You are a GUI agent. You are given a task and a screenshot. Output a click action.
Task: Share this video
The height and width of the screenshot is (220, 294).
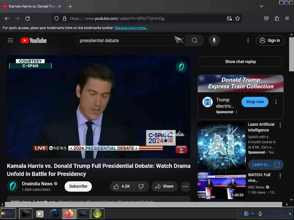click(165, 186)
